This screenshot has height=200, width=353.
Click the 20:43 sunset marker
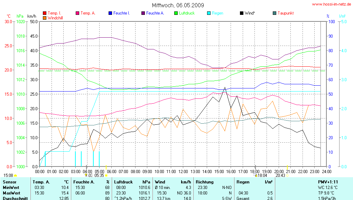(x=280, y=175)
